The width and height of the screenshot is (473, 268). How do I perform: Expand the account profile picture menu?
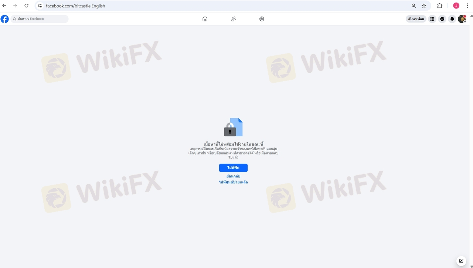tap(462, 19)
